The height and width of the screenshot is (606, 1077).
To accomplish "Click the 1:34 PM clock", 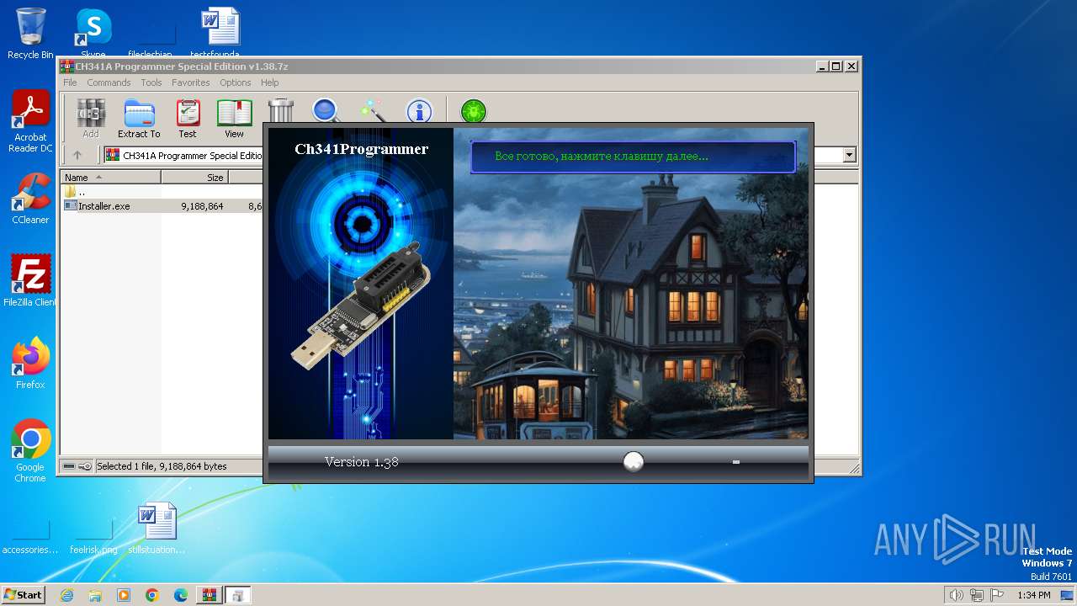I will 1034,595.
